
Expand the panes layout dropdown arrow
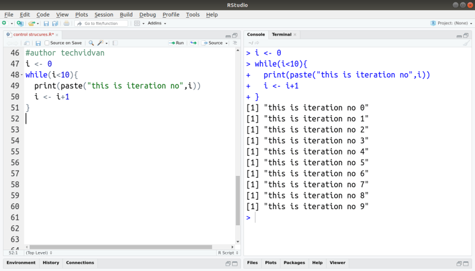pos(143,23)
